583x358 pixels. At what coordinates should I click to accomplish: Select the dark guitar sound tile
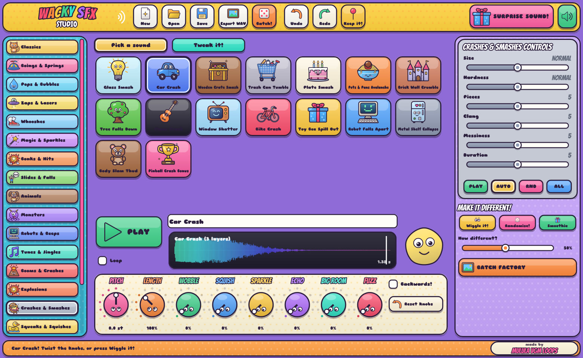pyautogui.click(x=169, y=117)
